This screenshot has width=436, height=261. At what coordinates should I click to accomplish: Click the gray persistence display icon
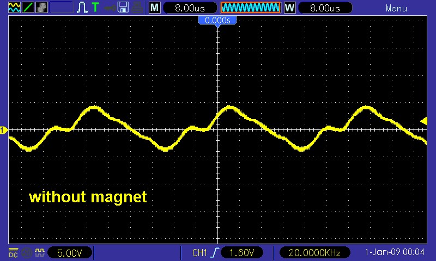pyautogui.click(x=42, y=8)
